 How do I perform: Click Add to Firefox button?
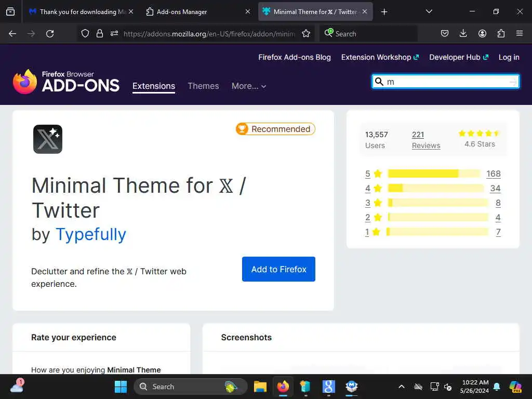pos(278,269)
